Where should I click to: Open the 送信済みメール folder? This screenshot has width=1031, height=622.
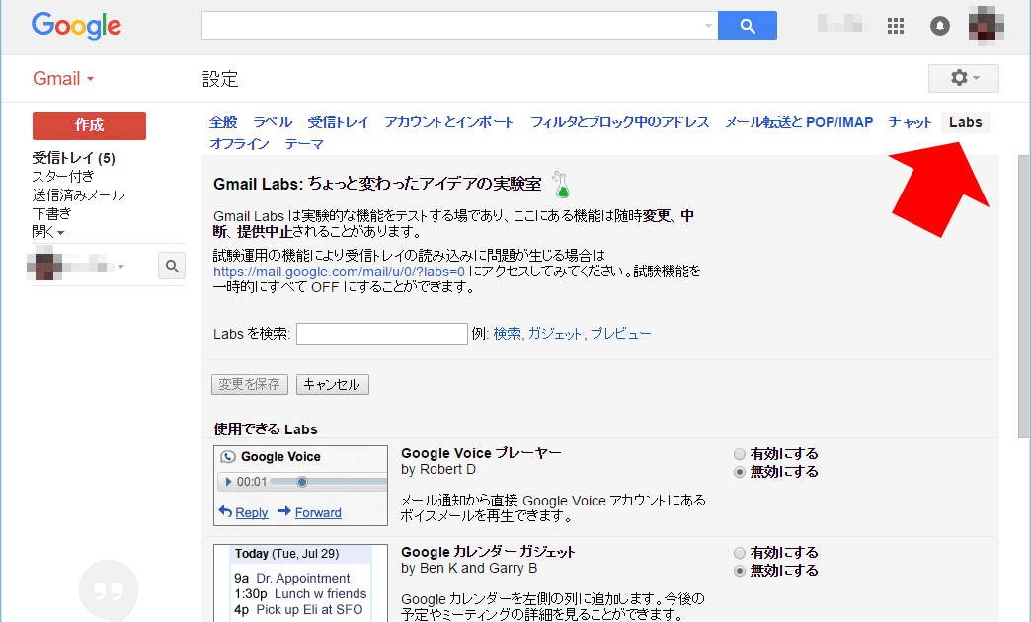click(78, 195)
